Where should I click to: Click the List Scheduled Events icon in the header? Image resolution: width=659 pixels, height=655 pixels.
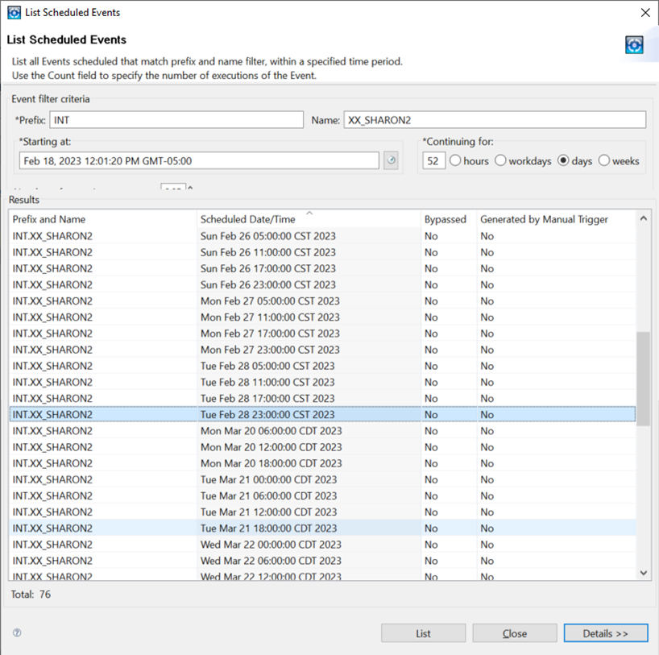[634, 44]
